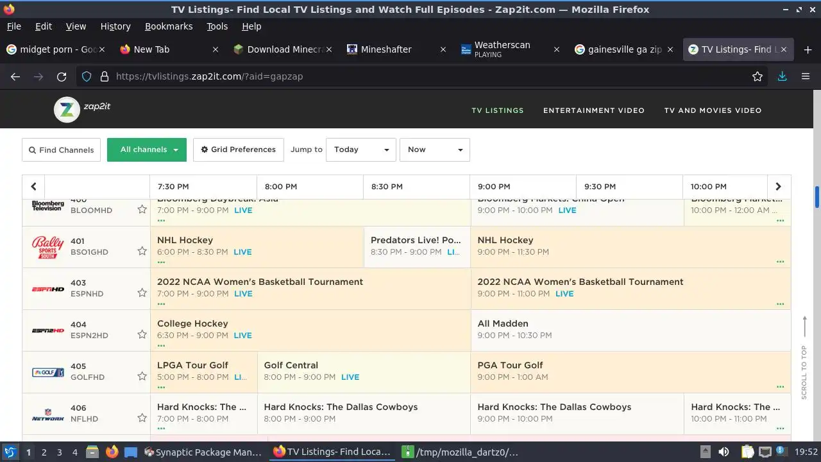Open the File menu
The width and height of the screenshot is (821, 462).
click(13, 26)
